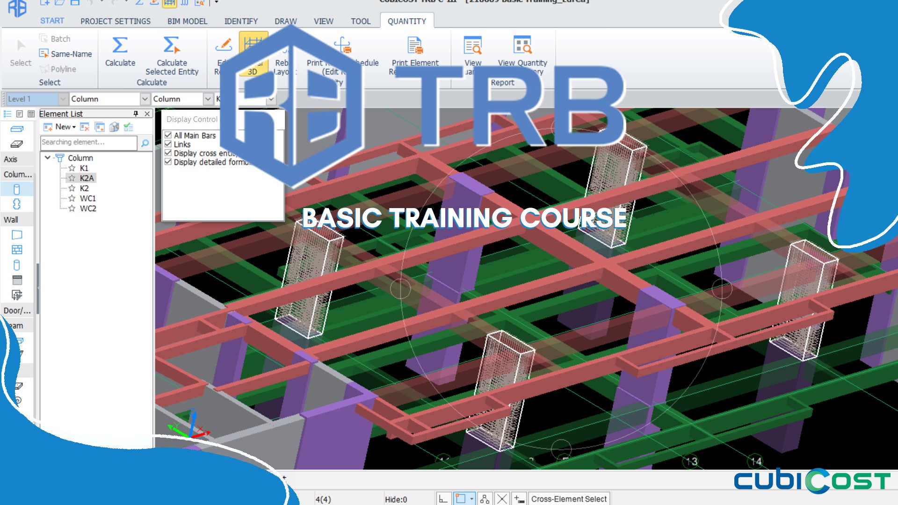Click the Searching element input field
This screenshot has width=898, height=505.
89,142
